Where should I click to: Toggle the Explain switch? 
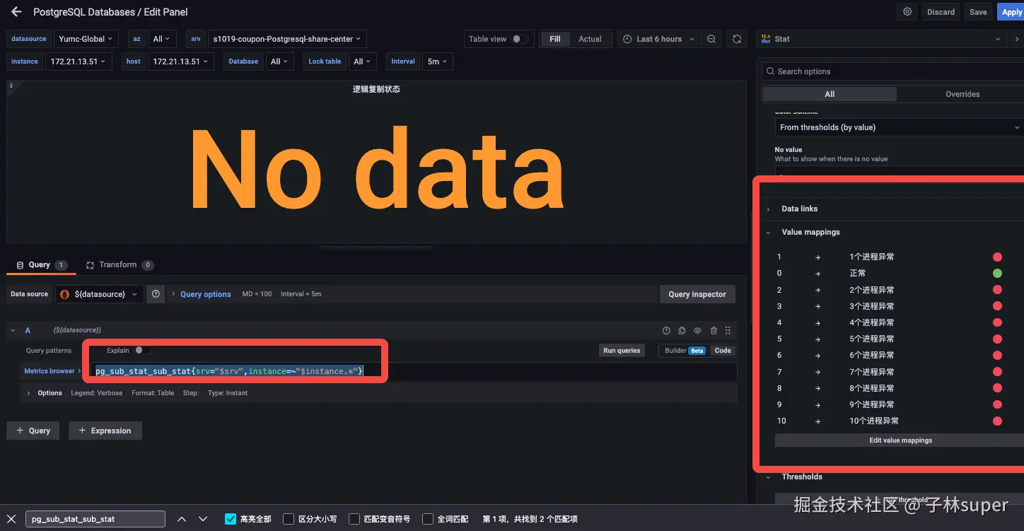(x=143, y=350)
